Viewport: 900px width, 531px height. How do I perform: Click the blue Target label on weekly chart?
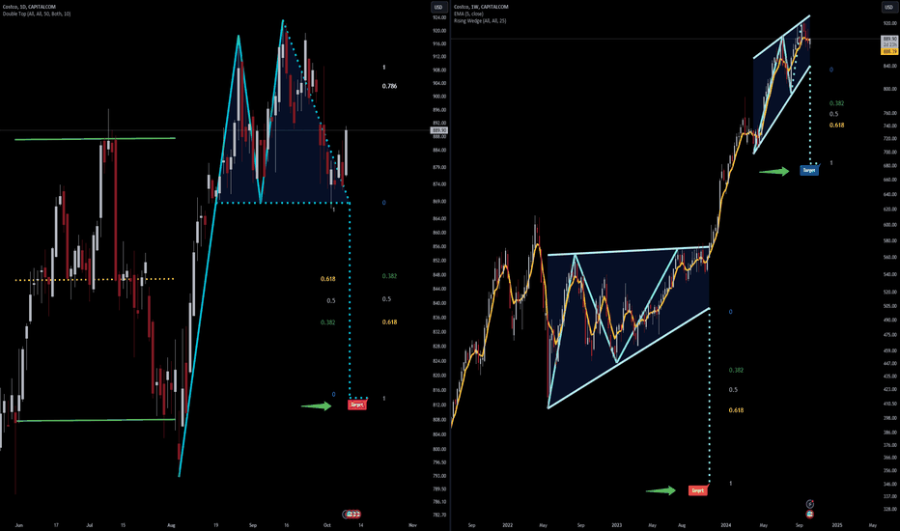[x=808, y=171]
